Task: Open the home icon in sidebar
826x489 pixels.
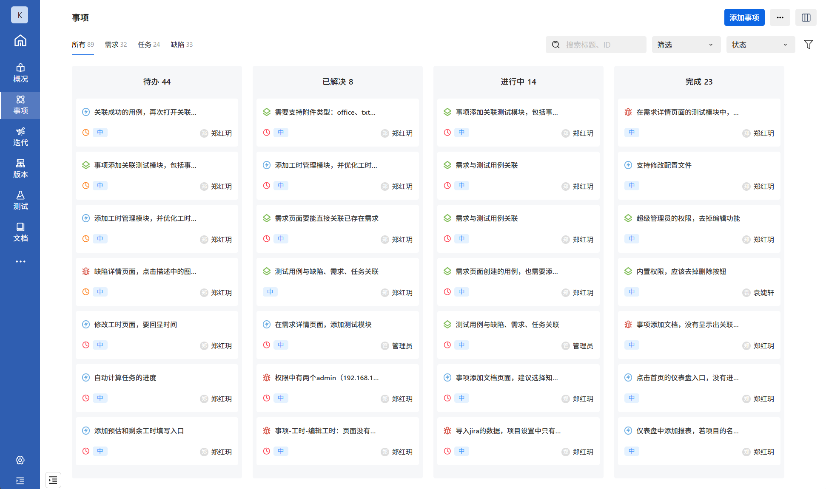Action: point(20,41)
